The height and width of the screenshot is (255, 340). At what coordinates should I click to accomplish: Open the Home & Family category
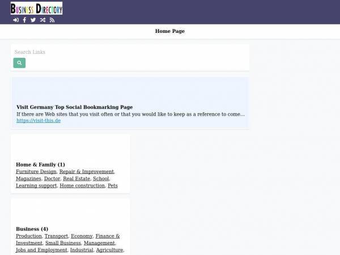40,164
